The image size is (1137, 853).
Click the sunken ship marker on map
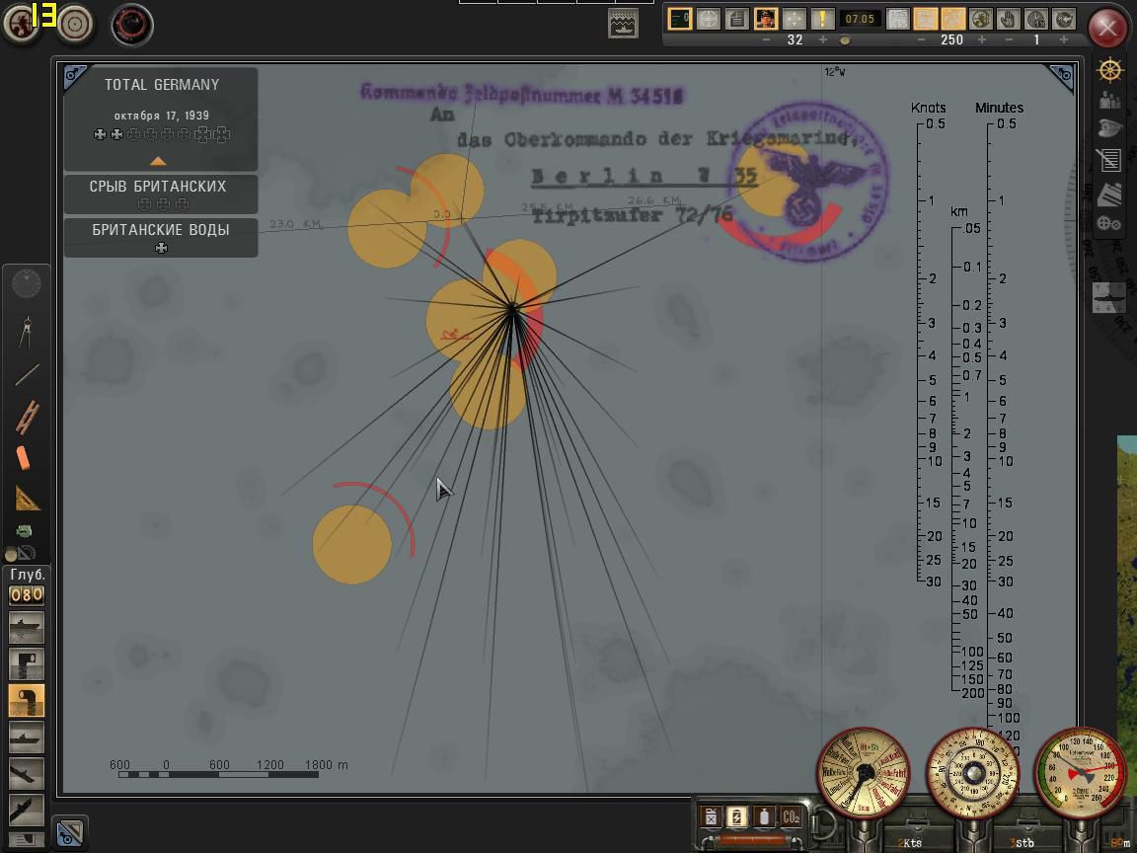pos(455,335)
